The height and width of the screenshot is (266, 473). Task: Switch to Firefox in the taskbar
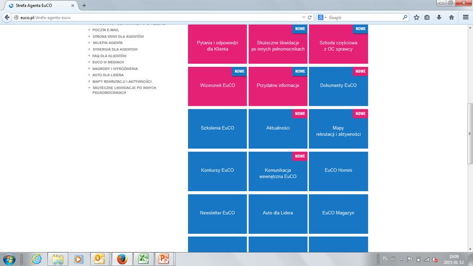click(122, 259)
